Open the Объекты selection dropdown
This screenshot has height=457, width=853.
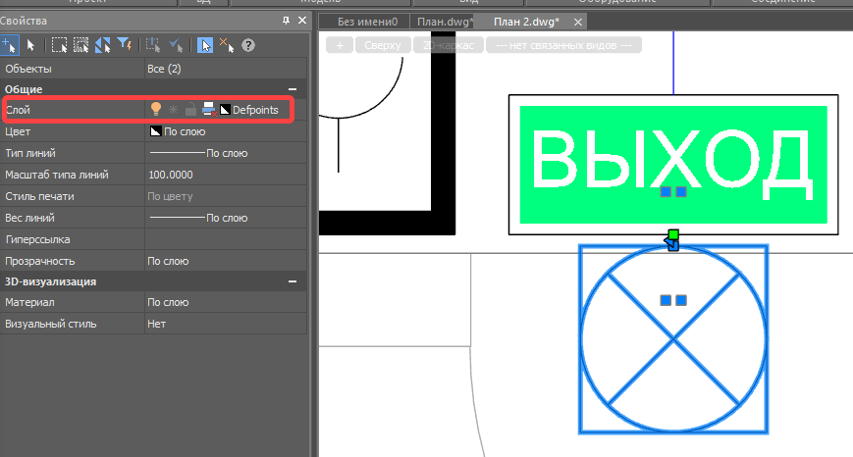224,69
